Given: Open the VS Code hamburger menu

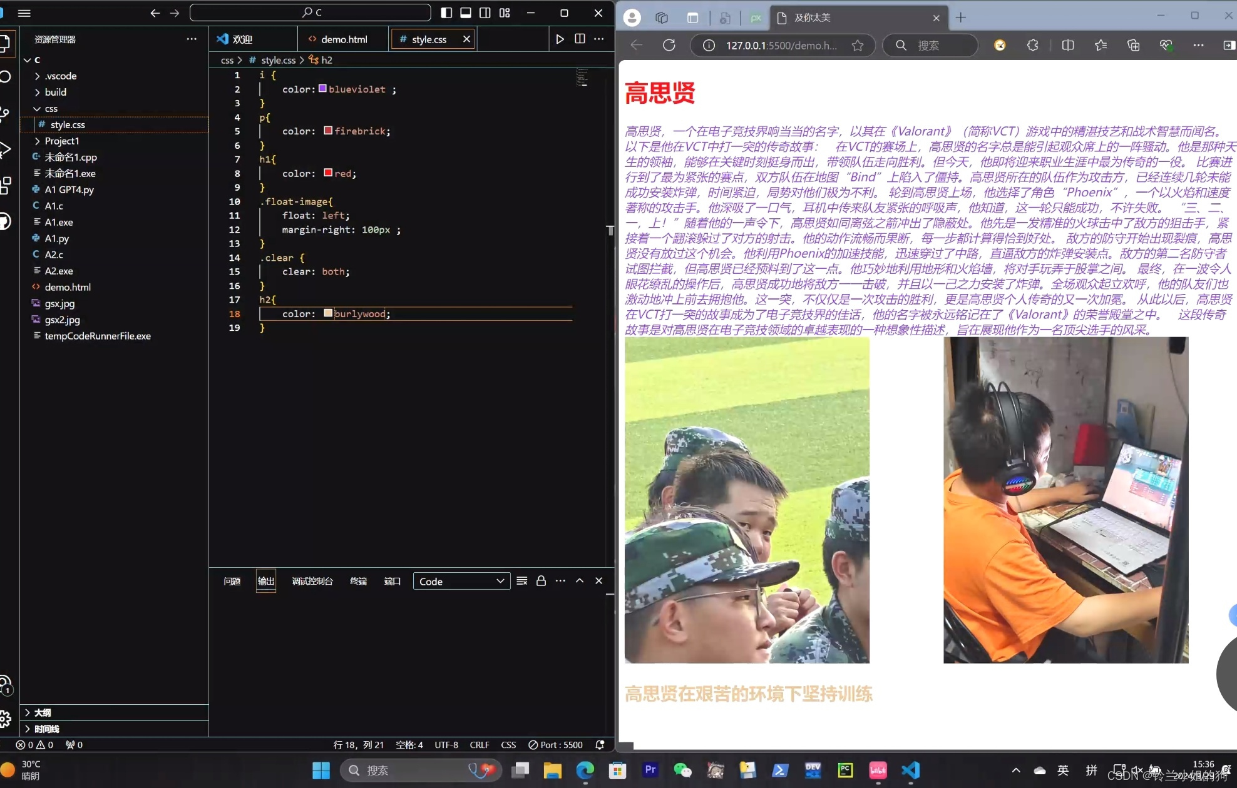Looking at the screenshot, I should tap(24, 13).
